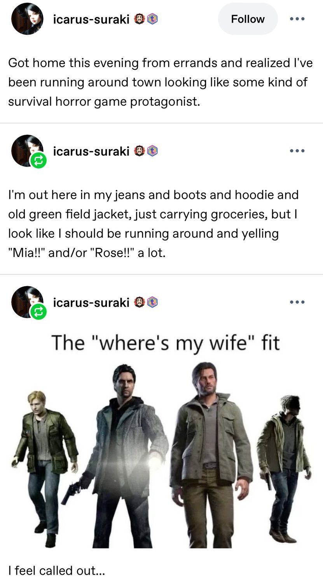The width and height of the screenshot is (323, 584).
Task: Open icarus-suraki's avatar in the top post
Action: coord(27,19)
